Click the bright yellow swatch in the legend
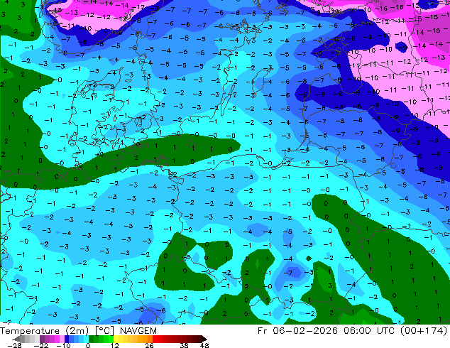Screen dimensions: 450x348 coord(116,339)
